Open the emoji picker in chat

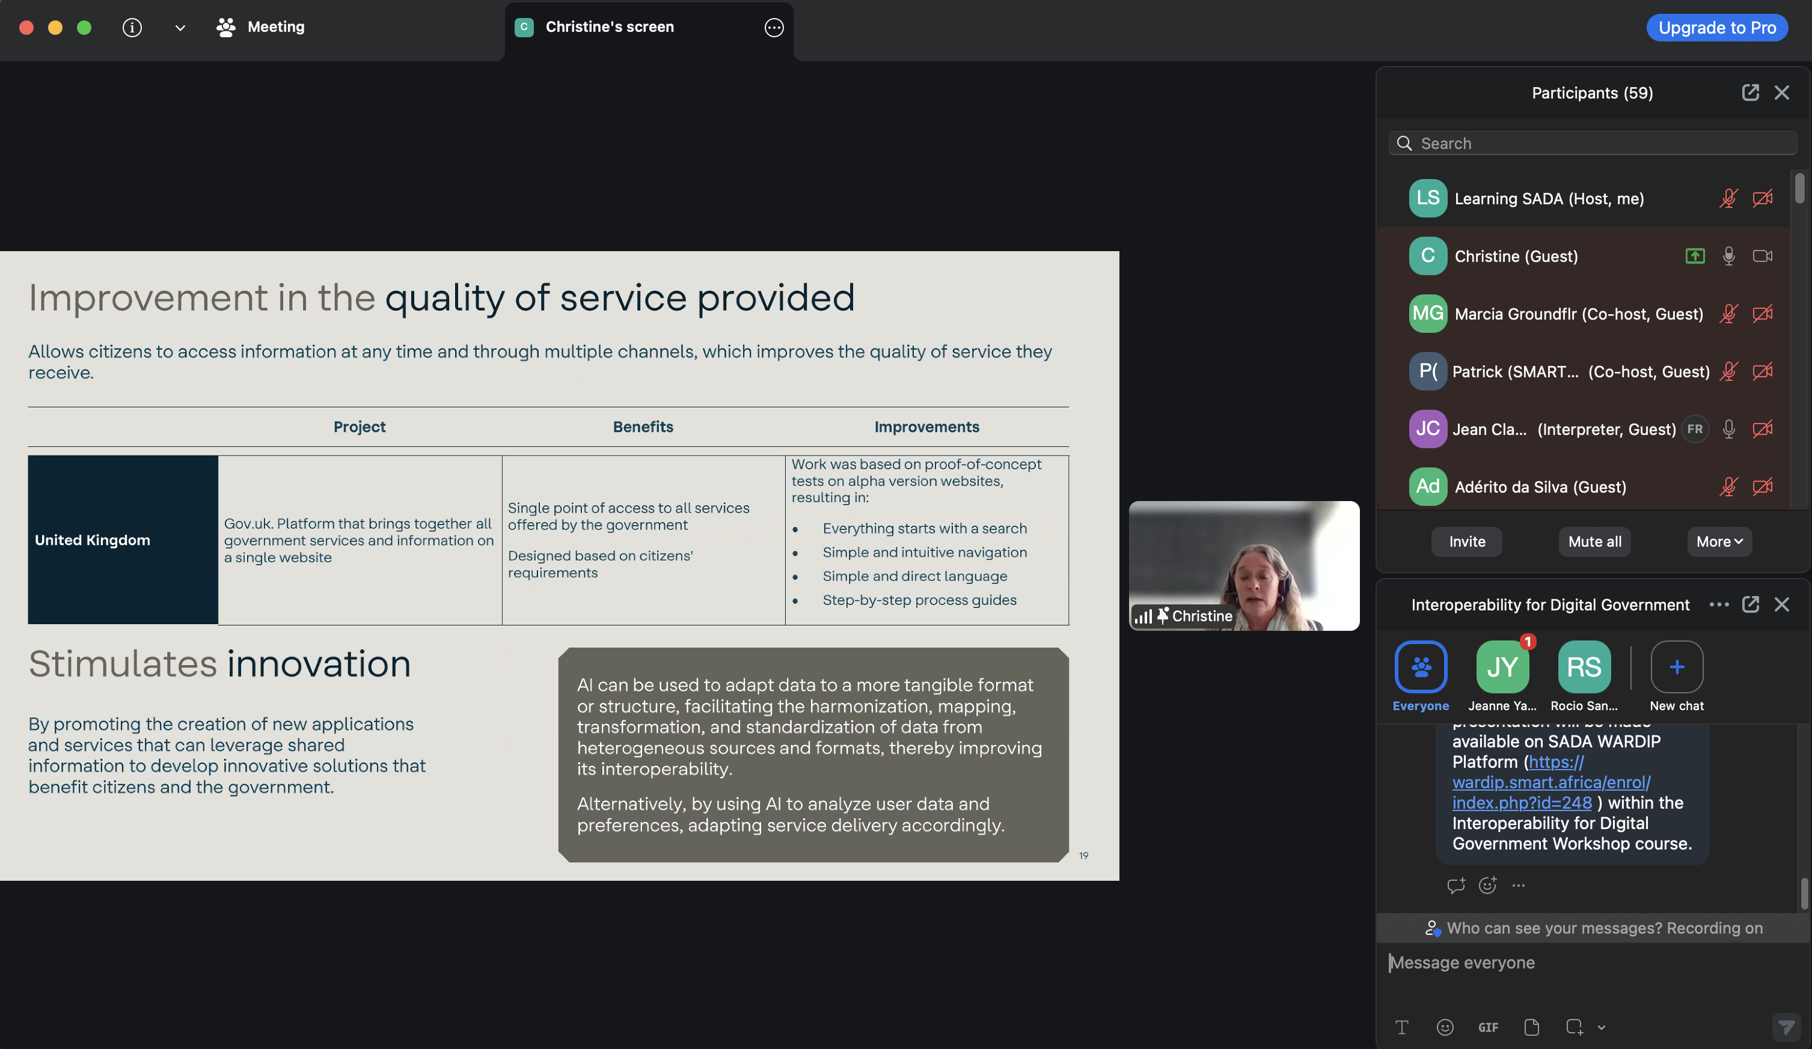[x=1445, y=1027]
